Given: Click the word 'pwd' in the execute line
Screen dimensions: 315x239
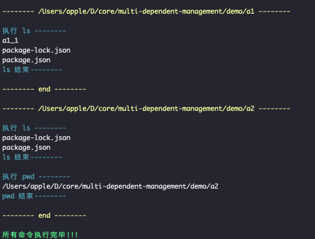Looking at the screenshot, I should 29,177.
